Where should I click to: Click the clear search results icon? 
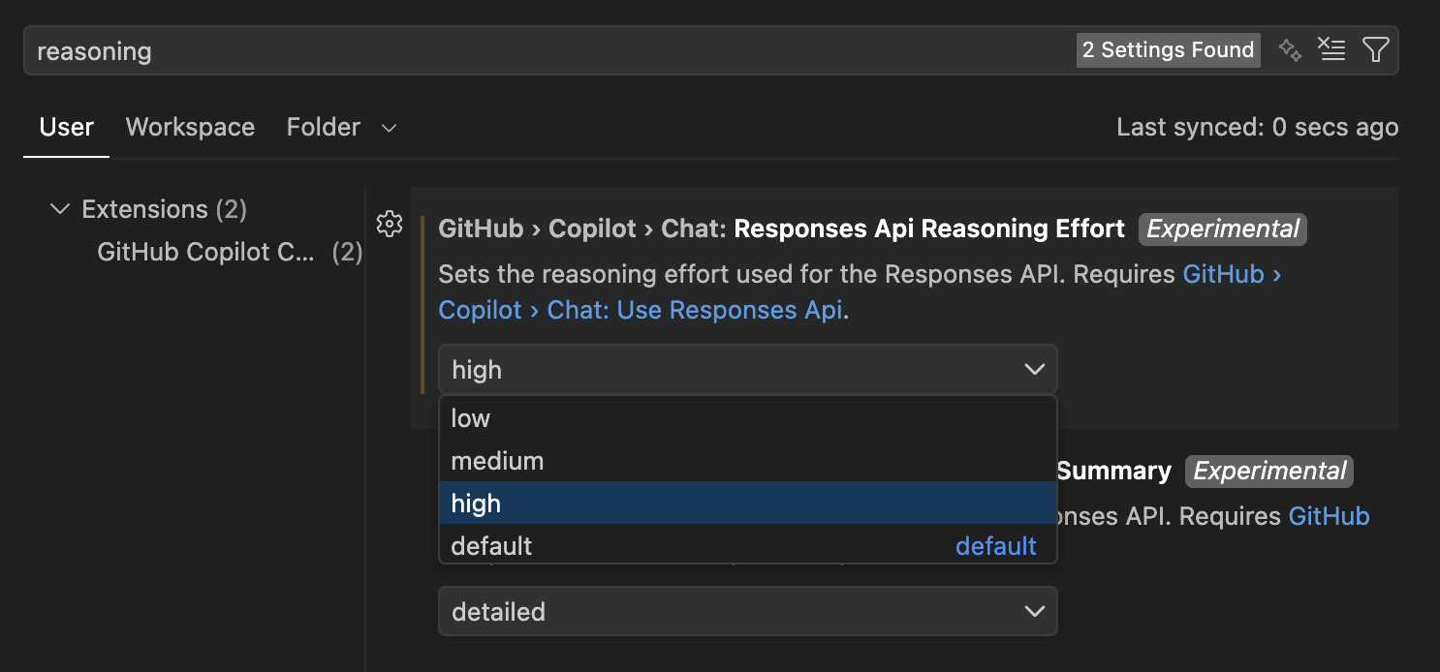(x=1331, y=49)
